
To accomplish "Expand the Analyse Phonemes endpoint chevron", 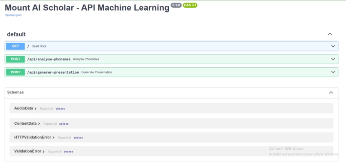I will (x=333, y=59).
